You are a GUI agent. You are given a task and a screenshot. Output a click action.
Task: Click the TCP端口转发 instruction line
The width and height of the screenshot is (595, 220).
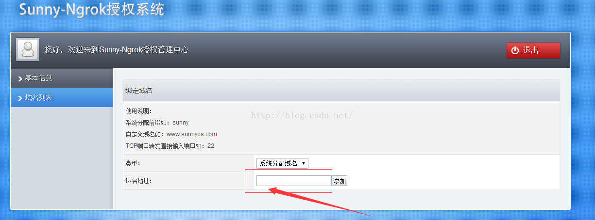170,146
